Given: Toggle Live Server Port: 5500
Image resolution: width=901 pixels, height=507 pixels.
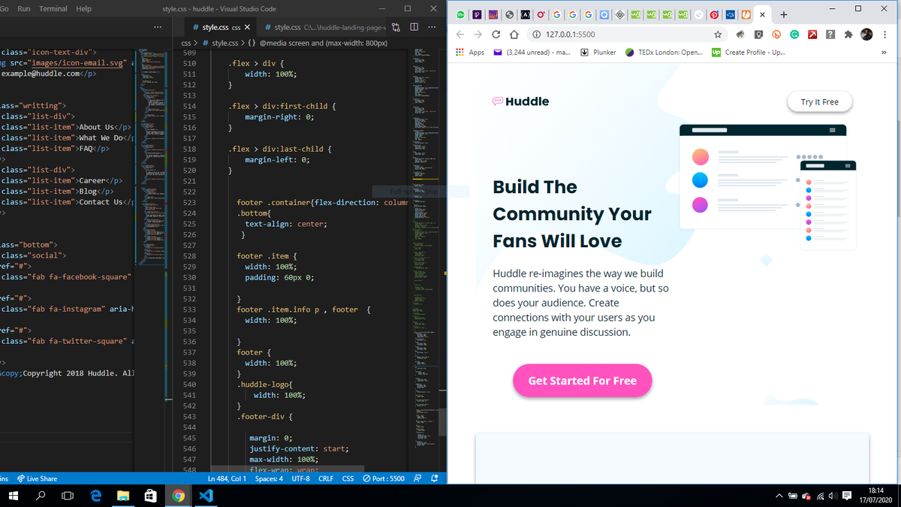Looking at the screenshot, I should click(x=384, y=478).
